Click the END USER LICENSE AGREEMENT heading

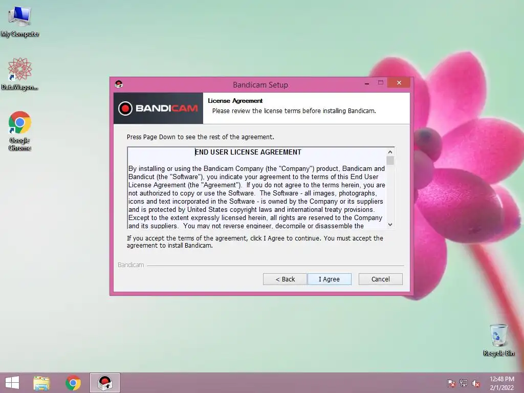click(248, 152)
